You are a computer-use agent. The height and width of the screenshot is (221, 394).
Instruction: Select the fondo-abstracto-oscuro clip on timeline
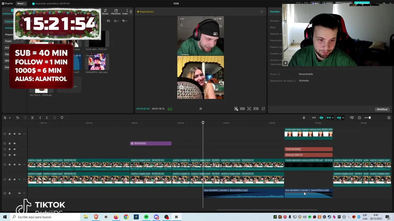coord(308,165)
